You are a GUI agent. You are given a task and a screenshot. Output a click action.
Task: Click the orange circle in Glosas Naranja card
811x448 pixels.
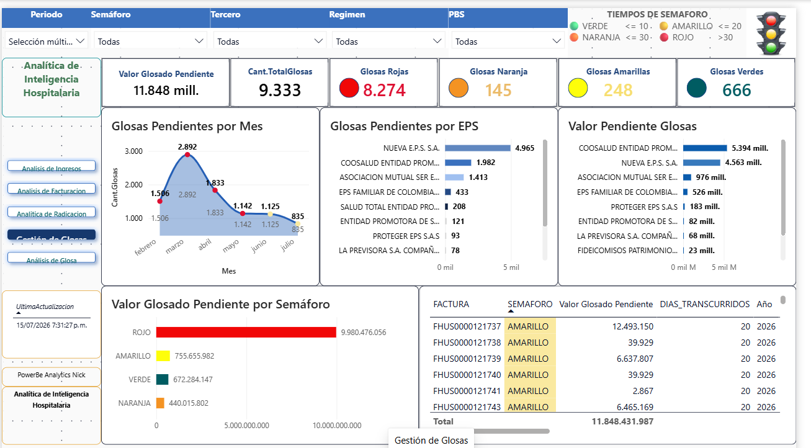(x=459, y=88)
